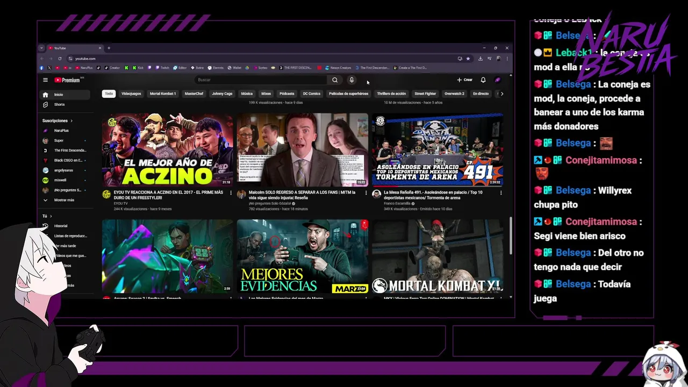Open The First Descendant subscription

pos(66,150)
